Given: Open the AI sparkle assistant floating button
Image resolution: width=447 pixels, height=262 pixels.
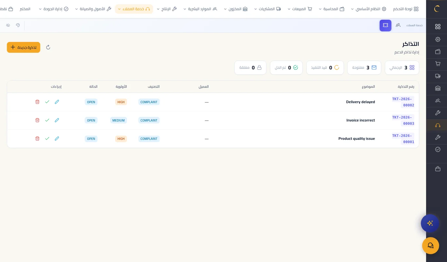Looking at the screenshot, I should pyautogui.click(x=430, y=223).
